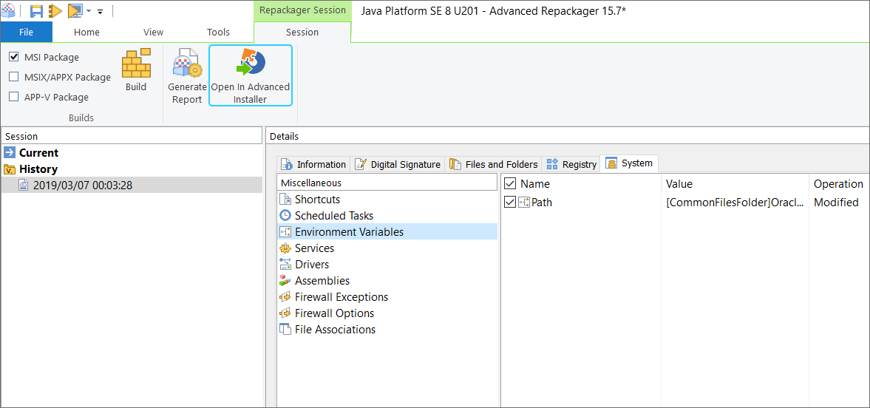Click the Scheduled Tasks clock icon

pyautogui.click(x=285, y=215)
